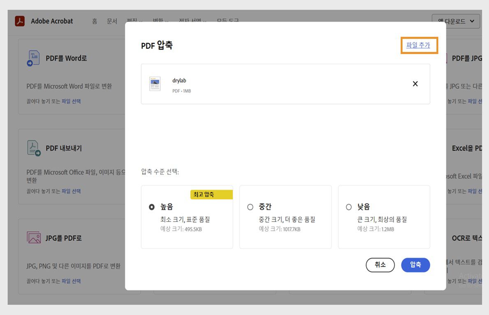Viewport: 489px width, 315px height.
Task: Remove the drylab file with the X icon
Action: coord(415,84)
